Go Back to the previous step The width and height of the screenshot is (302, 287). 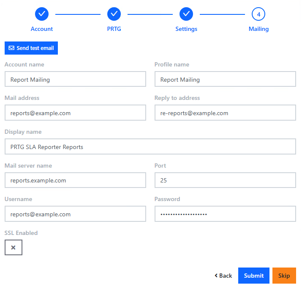(x=223, y=276)
